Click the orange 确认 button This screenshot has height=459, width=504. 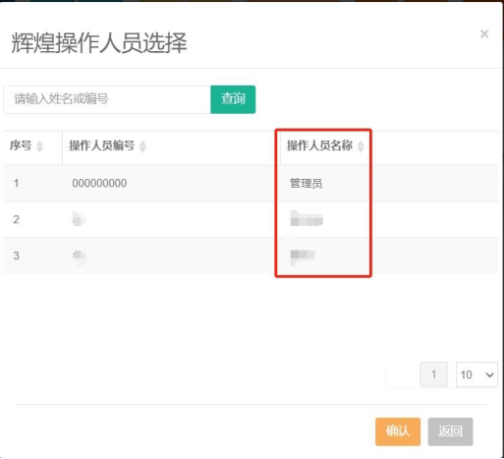[398, 431]
